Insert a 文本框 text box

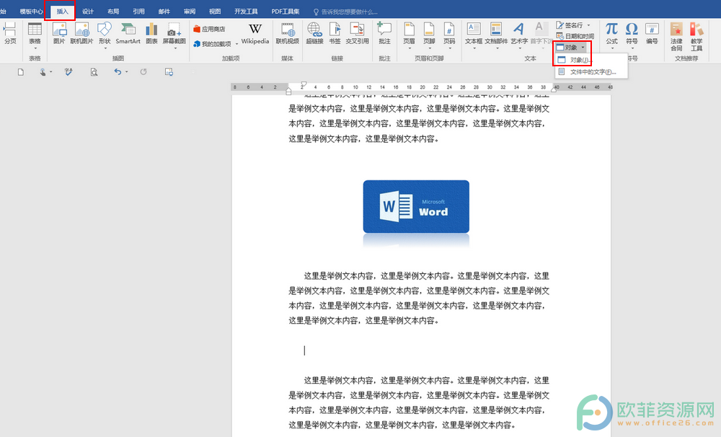click(474, 35)
